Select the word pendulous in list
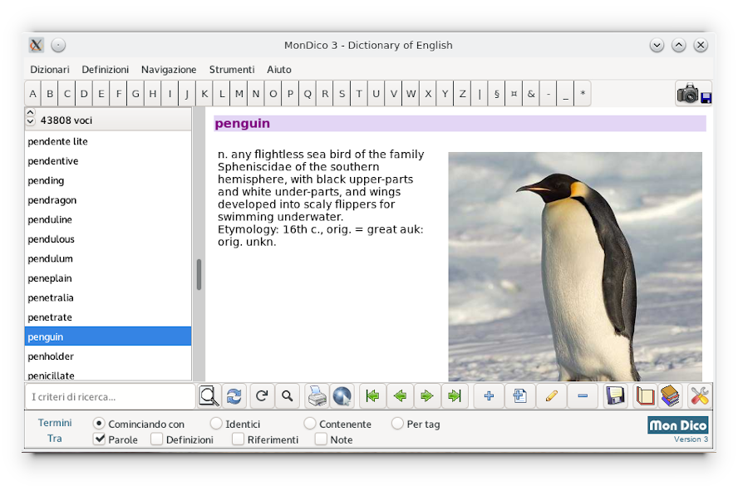This screenshot has width=738, height=486. pos(108,239)
